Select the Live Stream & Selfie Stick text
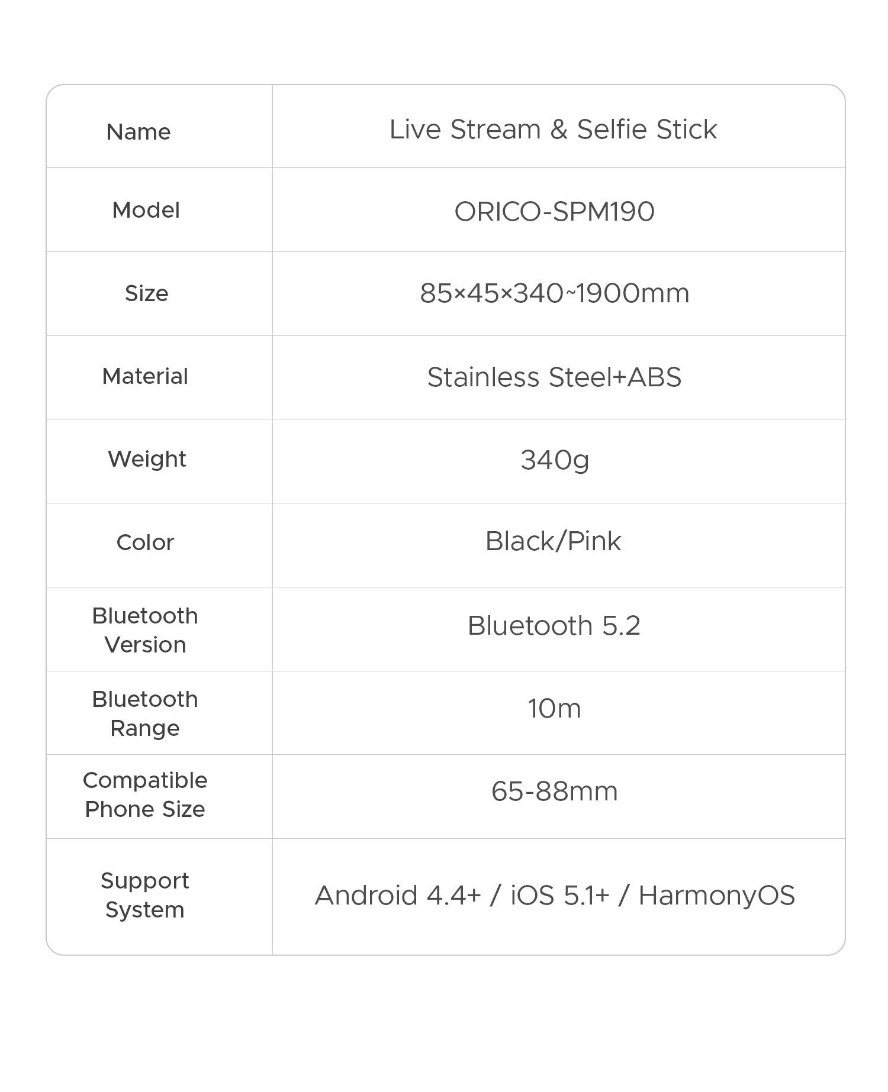This screenshot has width=888, height=1092. pos(553,130)
